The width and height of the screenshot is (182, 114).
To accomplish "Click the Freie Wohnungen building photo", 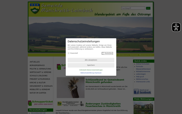I will click(x=143, y=108).
